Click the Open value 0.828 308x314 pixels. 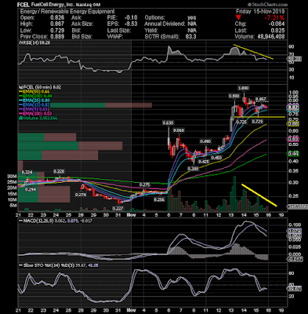[x=58, y=18]
